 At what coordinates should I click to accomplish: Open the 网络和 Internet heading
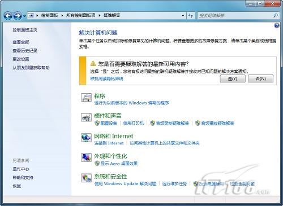[114, 136]
